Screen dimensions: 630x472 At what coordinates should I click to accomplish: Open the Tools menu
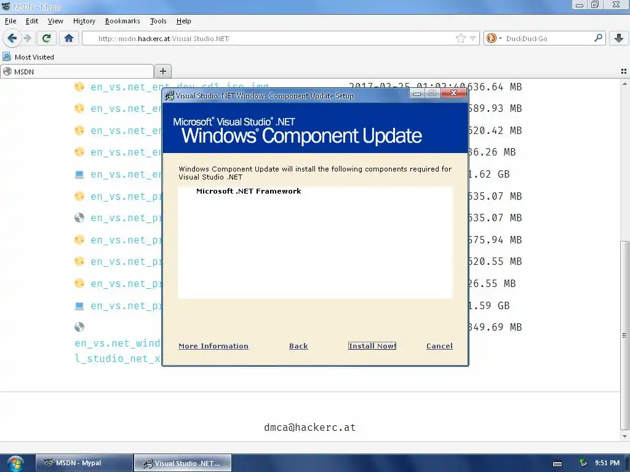coord(158,21)
